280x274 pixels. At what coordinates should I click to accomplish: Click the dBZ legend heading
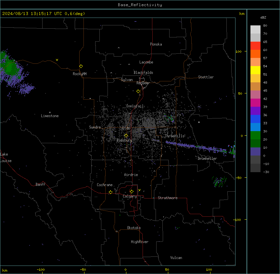coord(263,17)
